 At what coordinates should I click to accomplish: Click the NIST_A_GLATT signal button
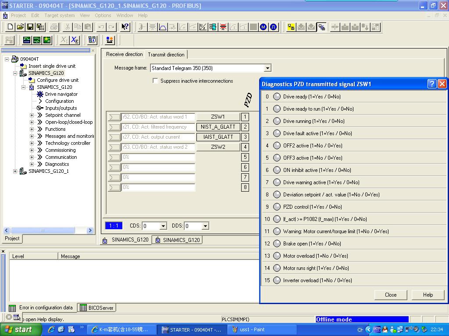click(x=218, y=127)
